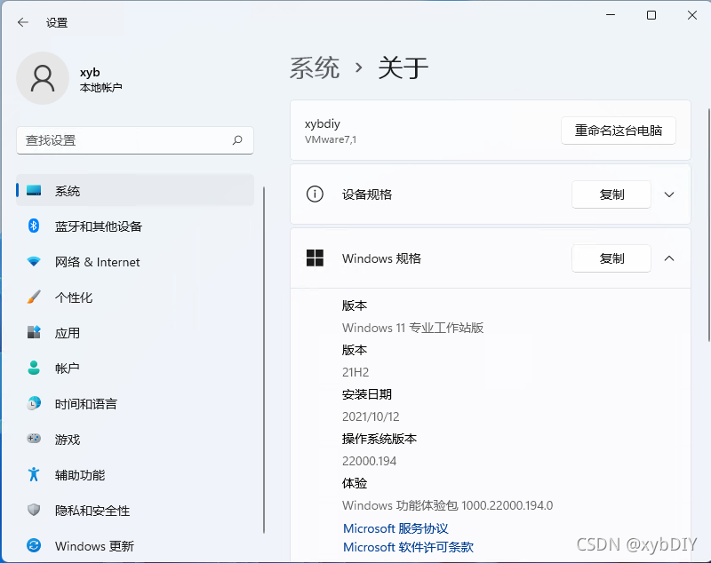Open 隐私和安全性 settings
This screenshot has height=563, width=711.
tap(135, 510)
